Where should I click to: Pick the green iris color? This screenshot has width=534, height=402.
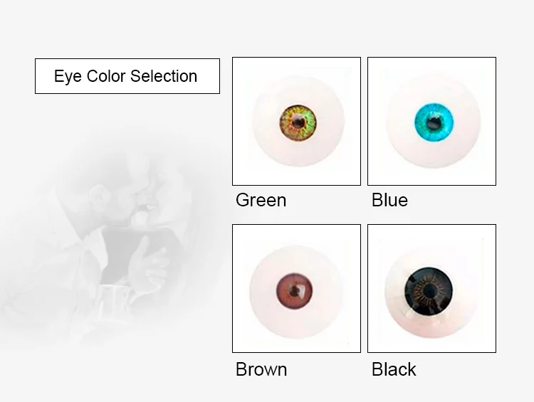coord(288,121)
